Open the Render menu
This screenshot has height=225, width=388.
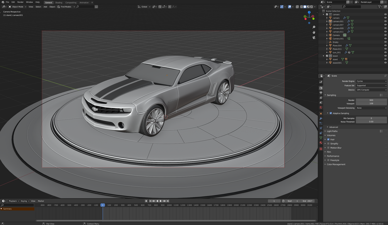[20, 2]
